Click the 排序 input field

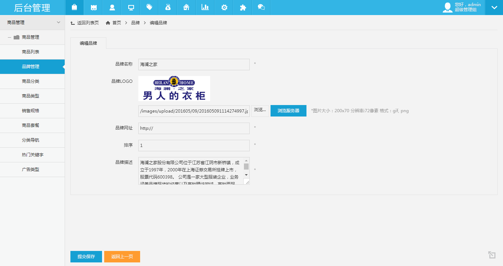[x=194, y=146]
